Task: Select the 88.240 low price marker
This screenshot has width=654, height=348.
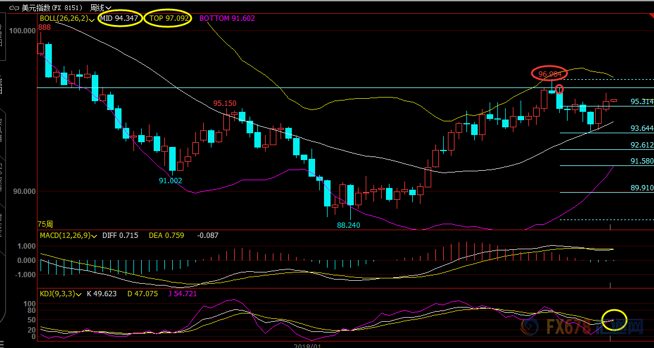Action: pos(349,225)
